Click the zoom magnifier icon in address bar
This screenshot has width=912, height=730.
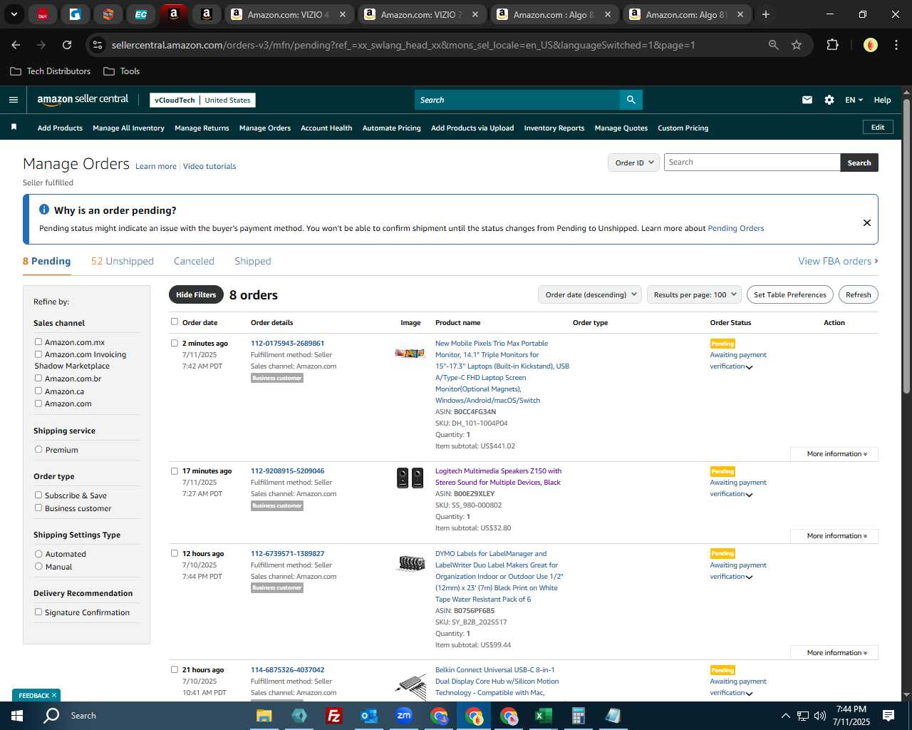pyautogui.click(x=773, y=45)
